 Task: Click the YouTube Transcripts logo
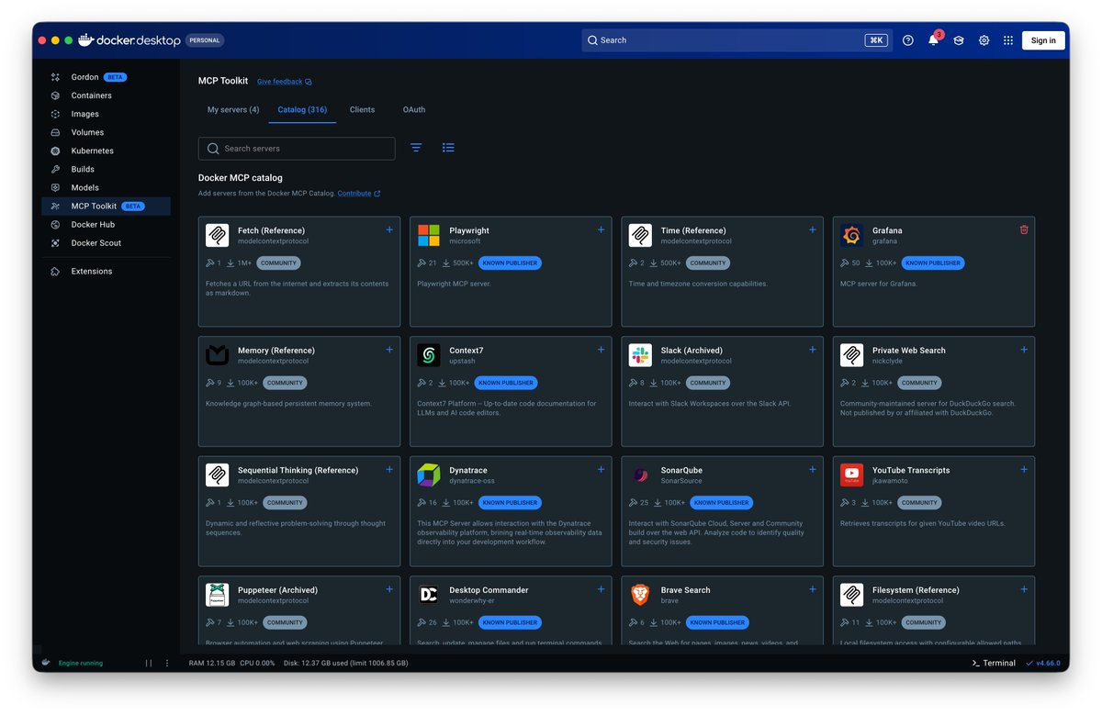pos(851,475)
